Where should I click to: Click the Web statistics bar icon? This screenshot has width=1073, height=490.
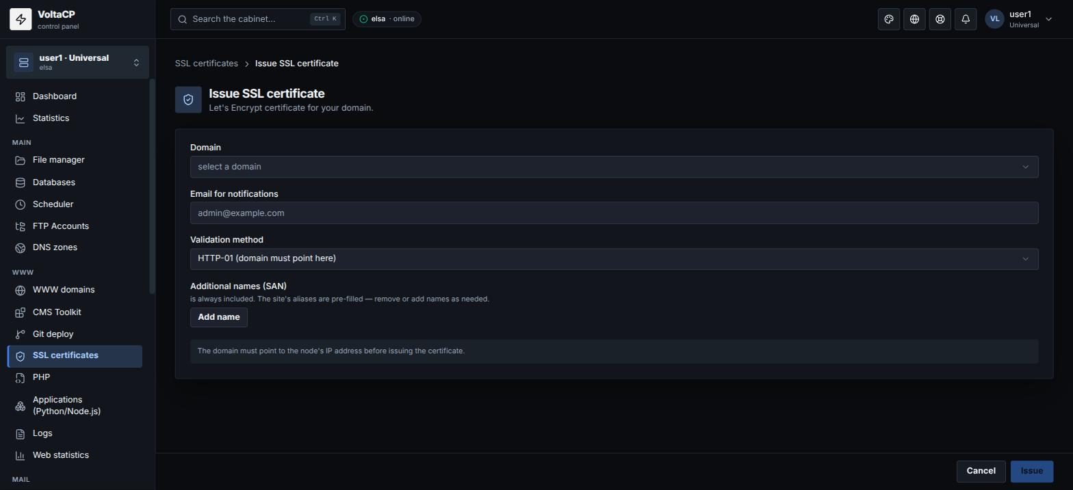pos(21,455)
